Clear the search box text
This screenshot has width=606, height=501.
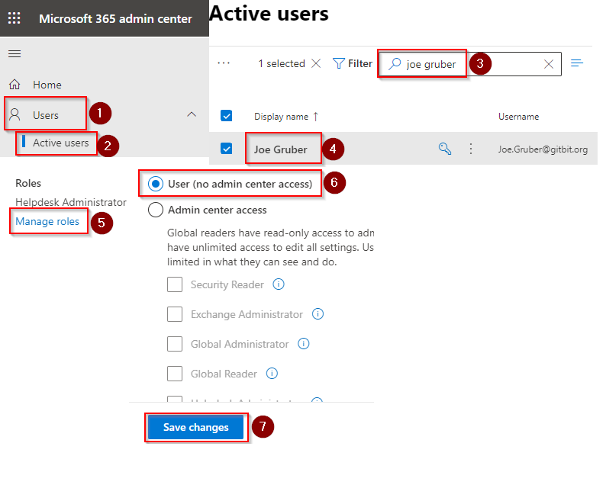548,64
